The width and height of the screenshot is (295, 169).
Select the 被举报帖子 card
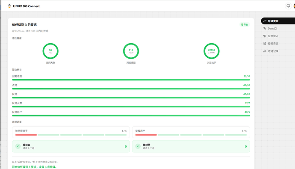(71, 132)
